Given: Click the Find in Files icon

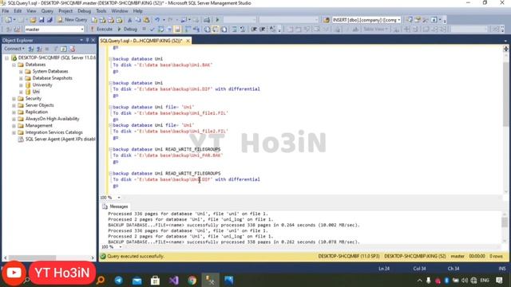Looking at the screenshot, I should [x=327, y=20].
